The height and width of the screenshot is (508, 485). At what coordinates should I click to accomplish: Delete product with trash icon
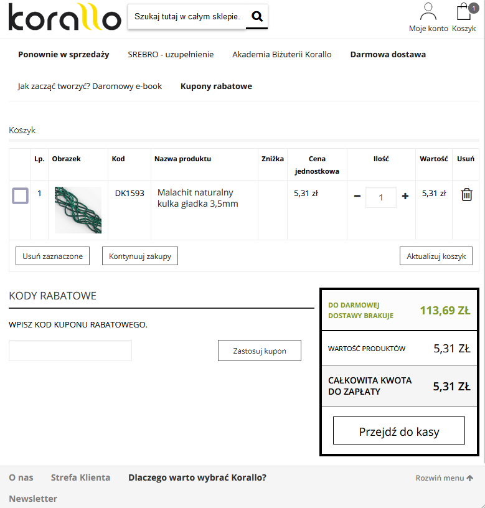466,195
